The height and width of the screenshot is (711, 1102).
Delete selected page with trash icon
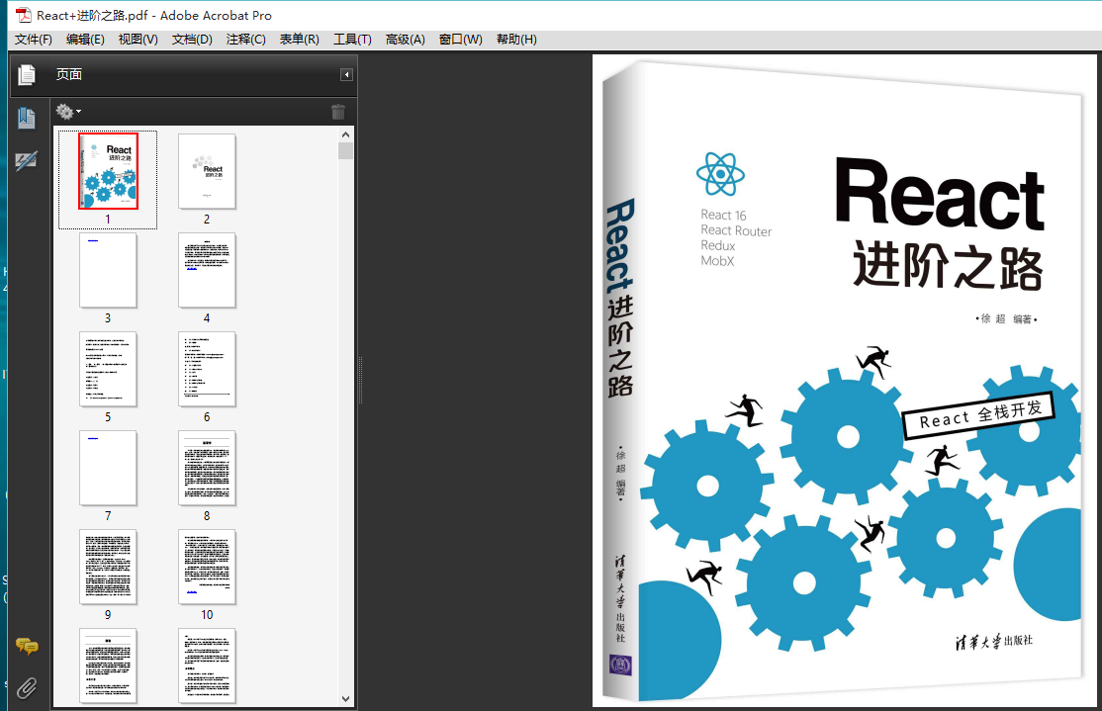[338, 111]
